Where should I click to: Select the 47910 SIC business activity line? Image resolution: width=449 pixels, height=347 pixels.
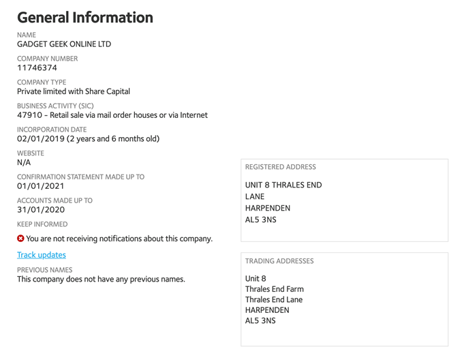[x=112, y=115]
